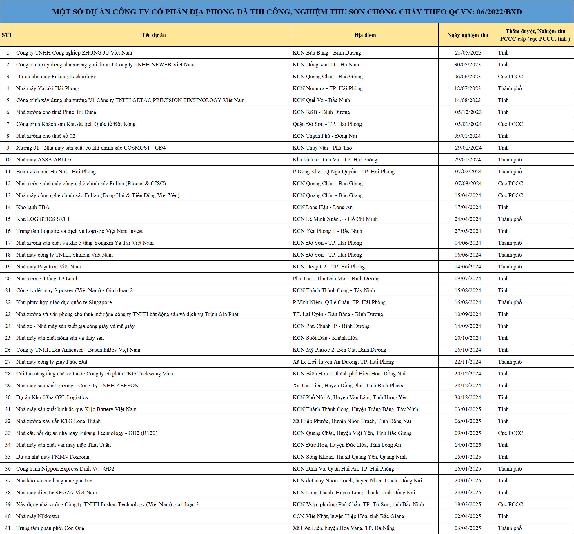Image resolution: width=574 pixels, height=534 pixels.
Task: Click date cell '17/04/2024'
Action: (468, 207)
